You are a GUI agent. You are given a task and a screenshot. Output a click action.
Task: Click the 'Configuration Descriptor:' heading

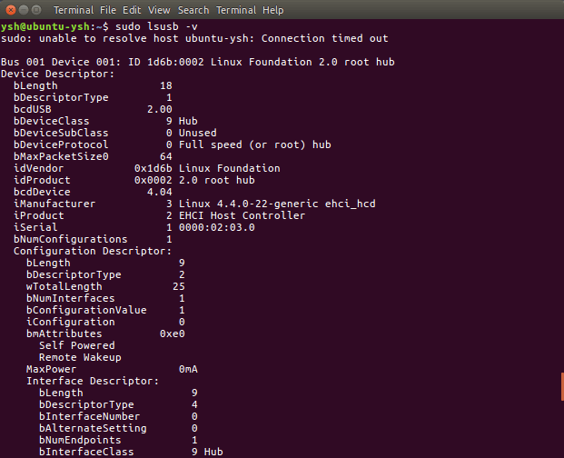(x=93, y=251)
